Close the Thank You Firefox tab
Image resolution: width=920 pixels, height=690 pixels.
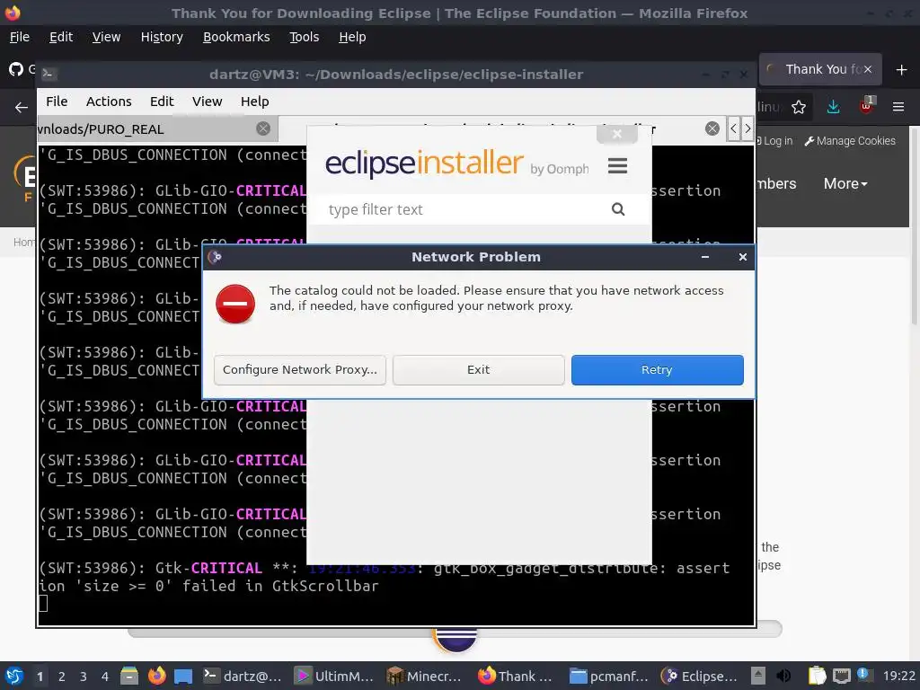[868, 69]
